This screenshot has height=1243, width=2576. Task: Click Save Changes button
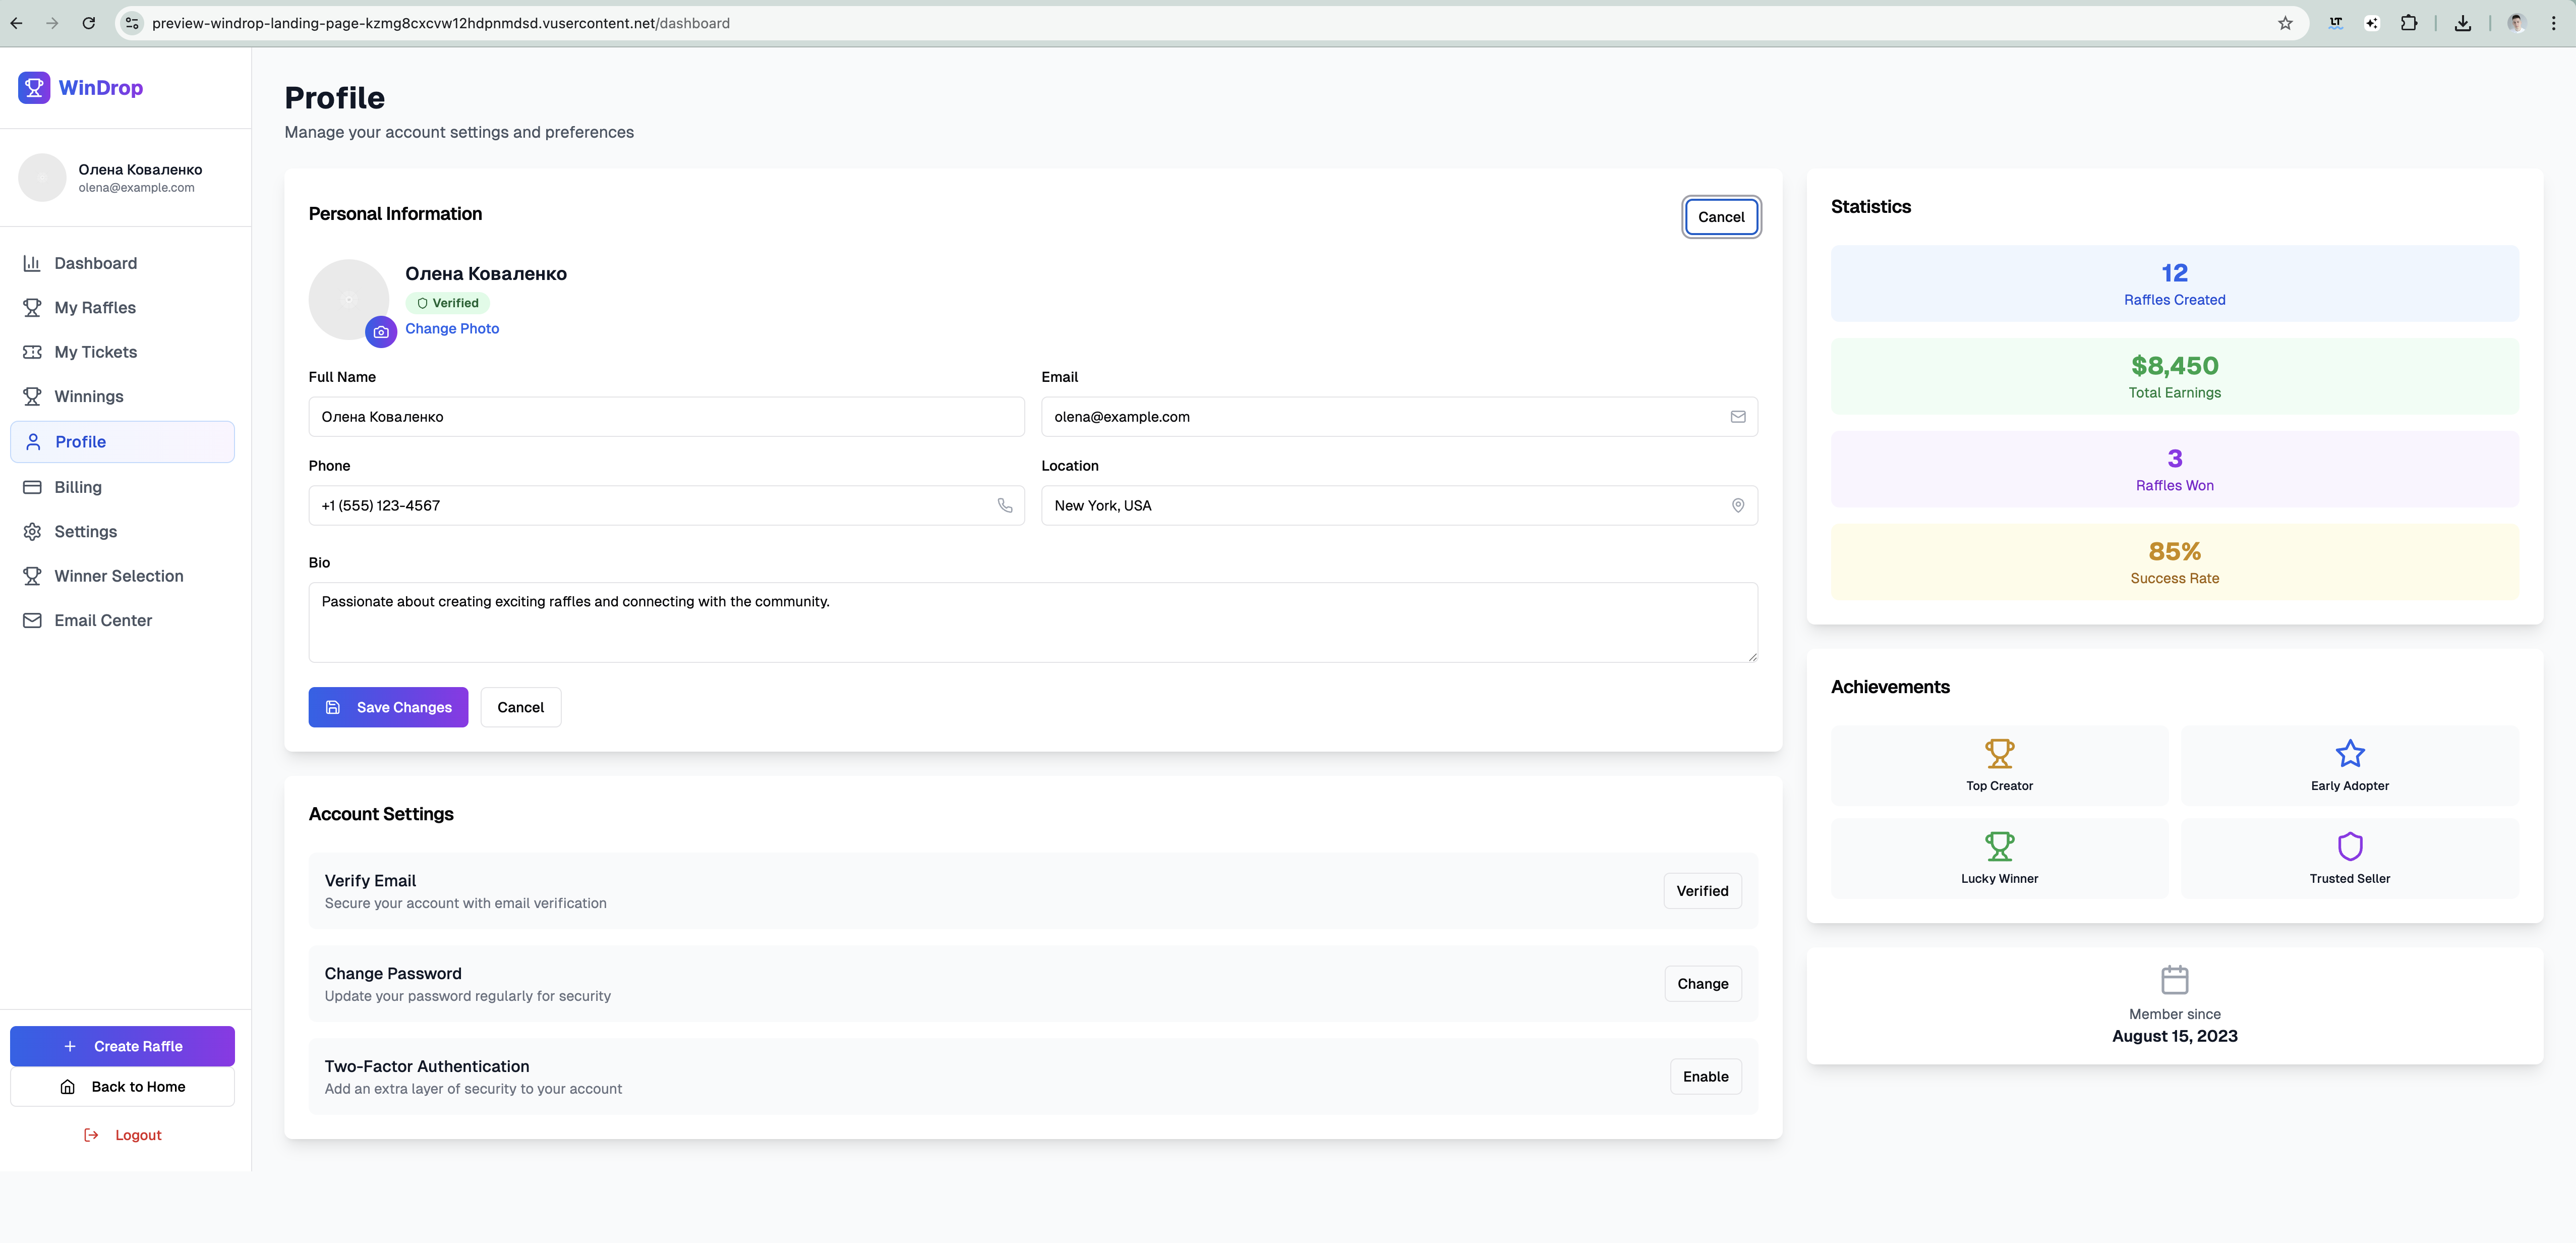(x=388, y=707)
